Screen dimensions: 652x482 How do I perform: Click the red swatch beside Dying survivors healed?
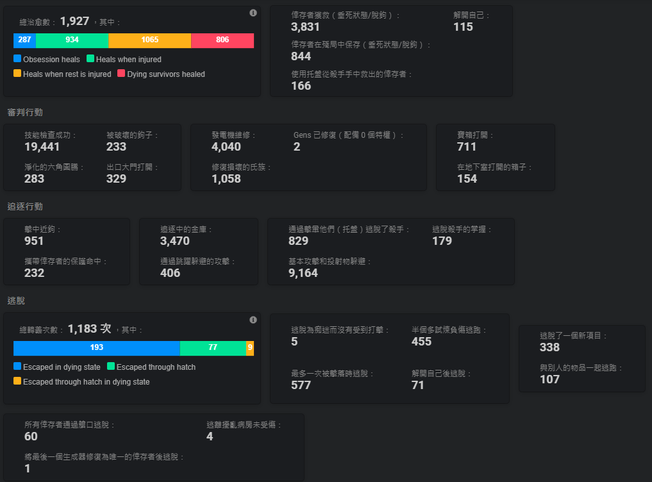pos(121,74)
